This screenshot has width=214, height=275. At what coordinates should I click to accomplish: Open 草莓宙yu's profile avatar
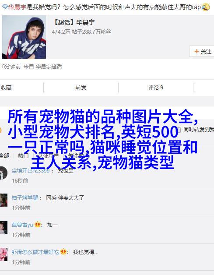tap(4, 227)
